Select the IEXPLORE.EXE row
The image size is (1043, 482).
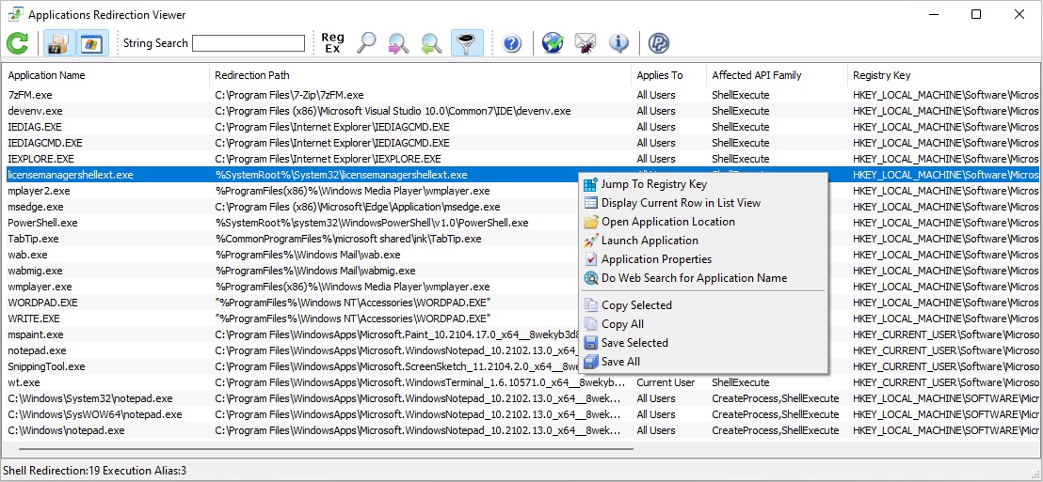(521, 159)
